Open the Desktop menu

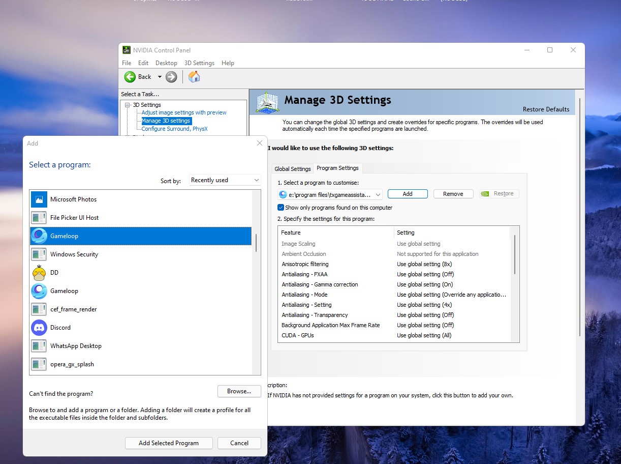(166, 63)
